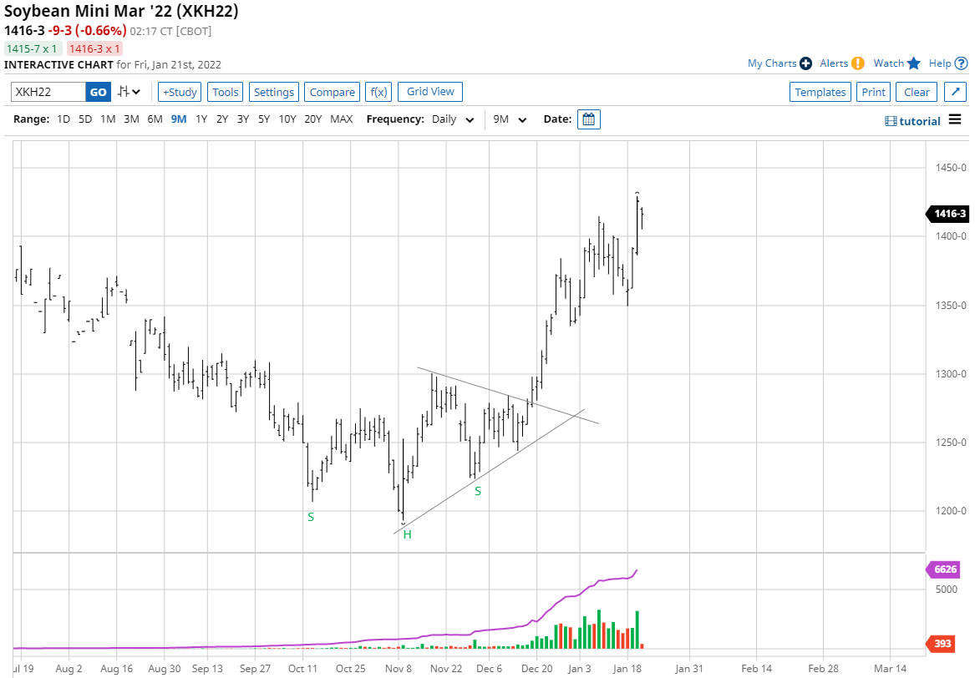Click the symbol input field XKH22

(x=48, y=92)
